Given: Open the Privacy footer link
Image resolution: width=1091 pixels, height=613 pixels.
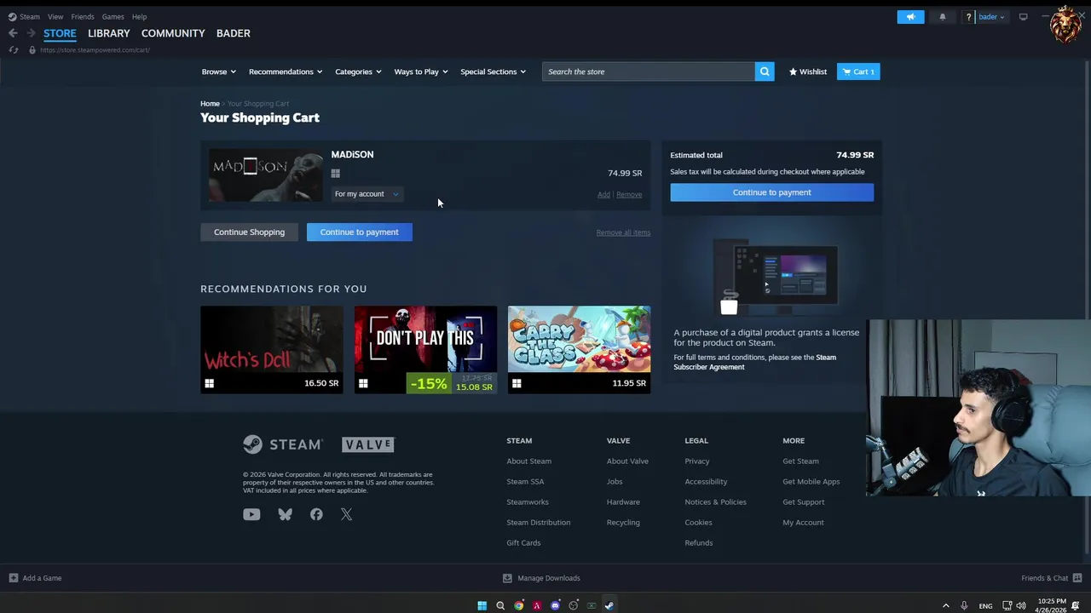Looking at the screenshot, I should click(697, 461).
